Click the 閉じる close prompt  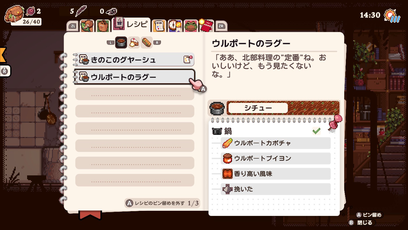[x=362, y=222]
